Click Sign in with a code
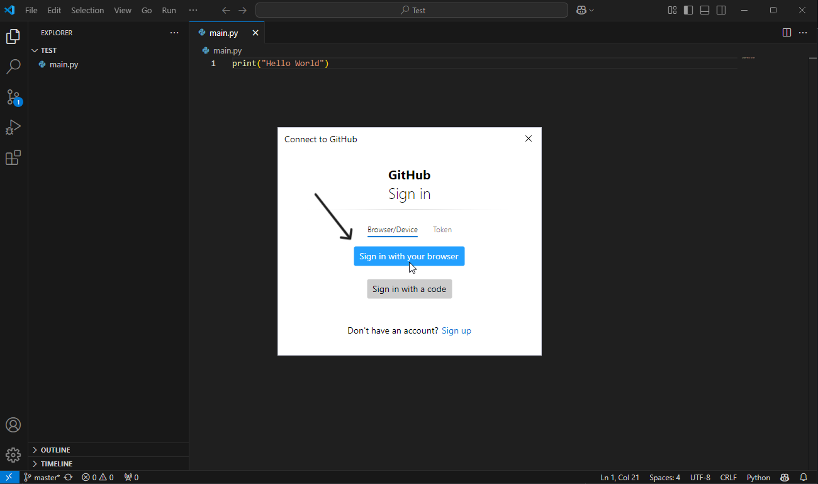 (x=409, y=289)
